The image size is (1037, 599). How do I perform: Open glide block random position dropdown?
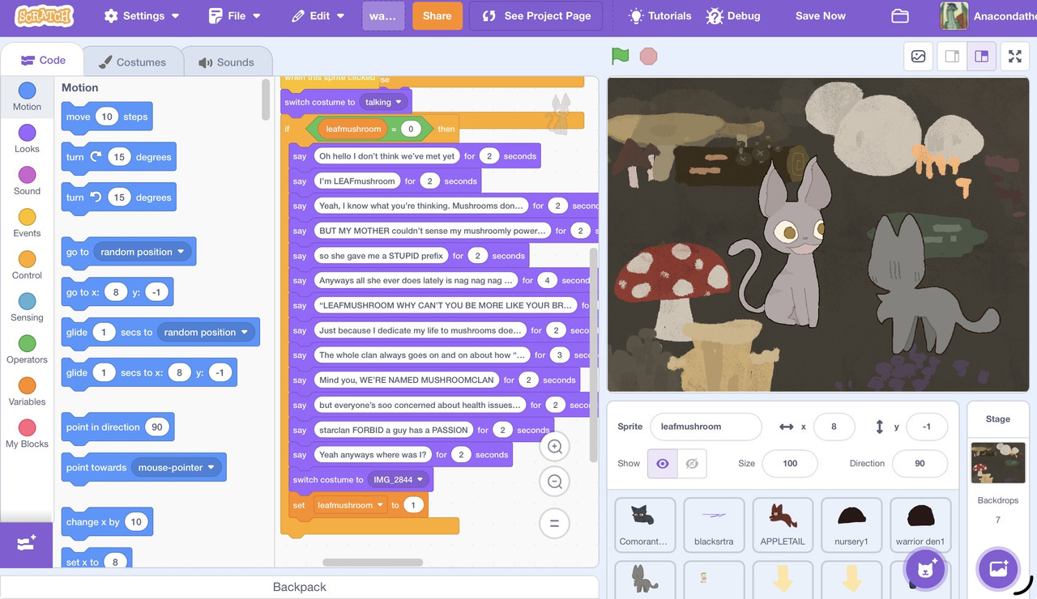tap(206, 332)
